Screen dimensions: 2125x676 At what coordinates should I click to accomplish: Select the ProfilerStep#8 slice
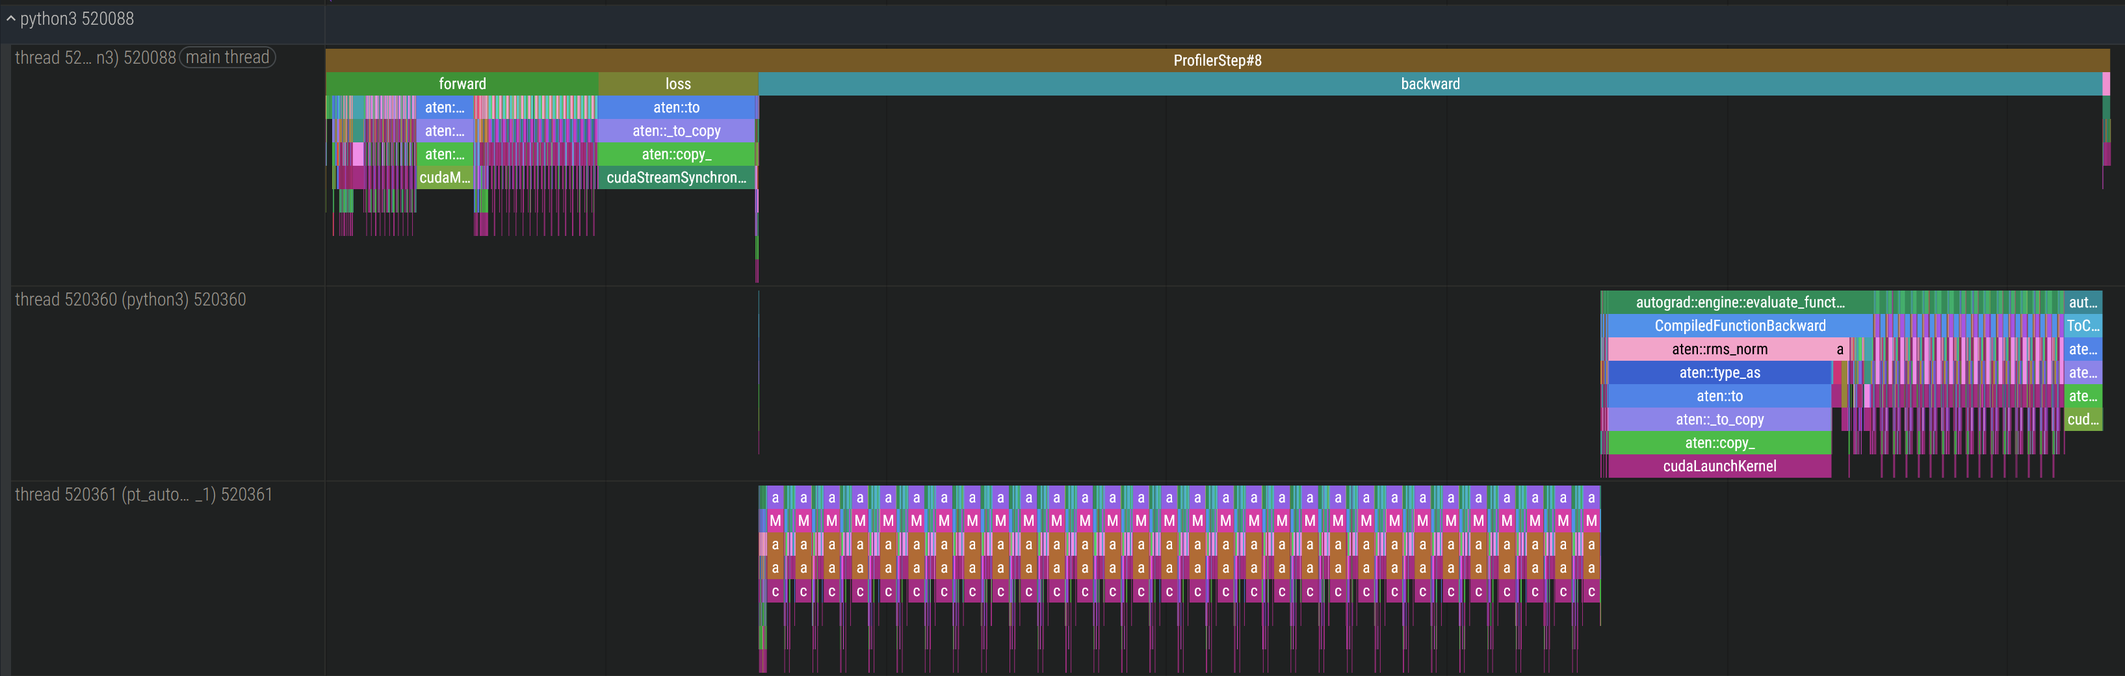coord(1217,60)
